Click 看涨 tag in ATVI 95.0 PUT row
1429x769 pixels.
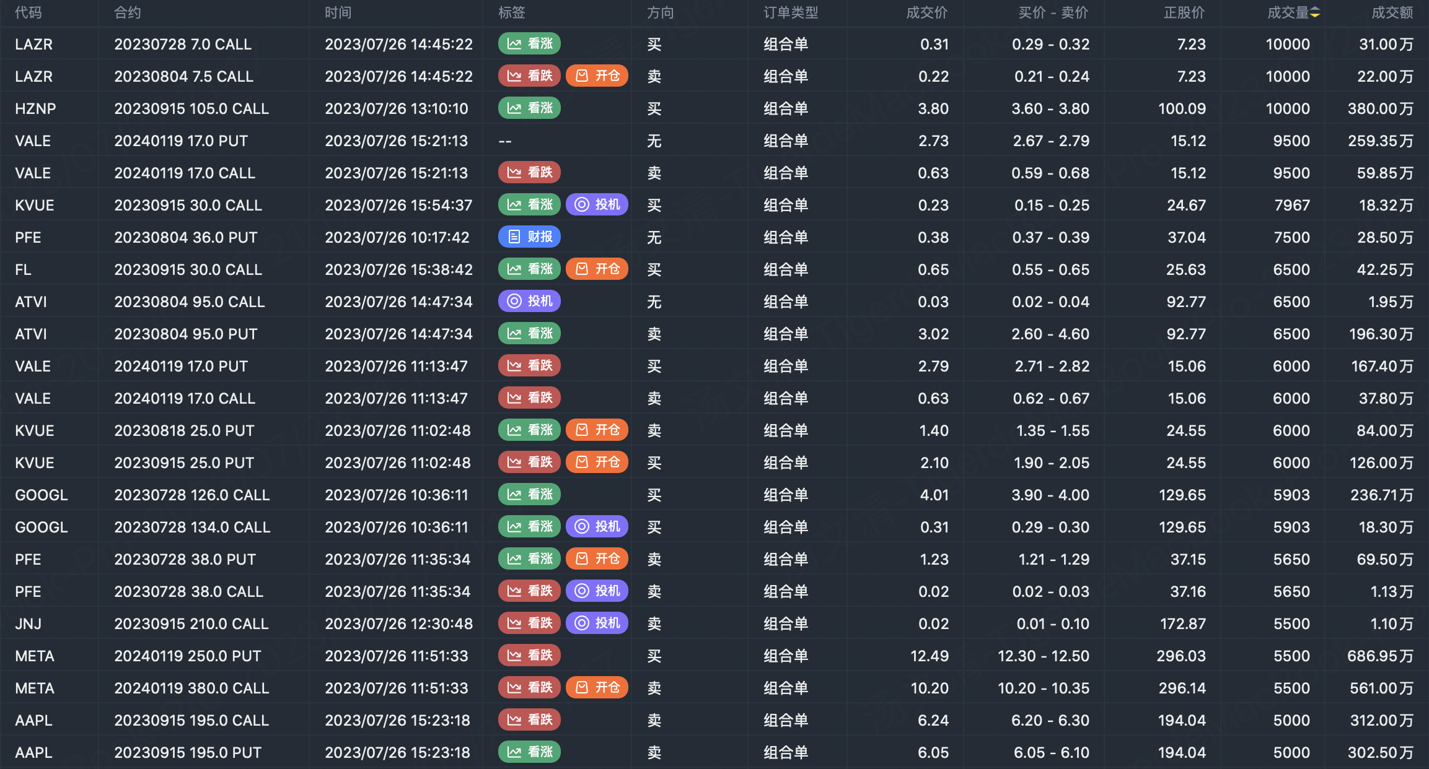pyautogui.click(x=529, y=333)
